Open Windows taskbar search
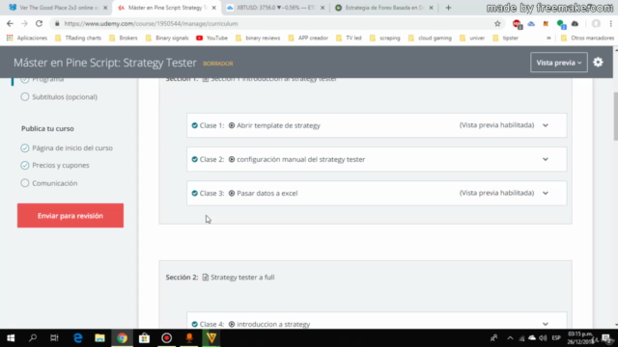 [33, 338]
